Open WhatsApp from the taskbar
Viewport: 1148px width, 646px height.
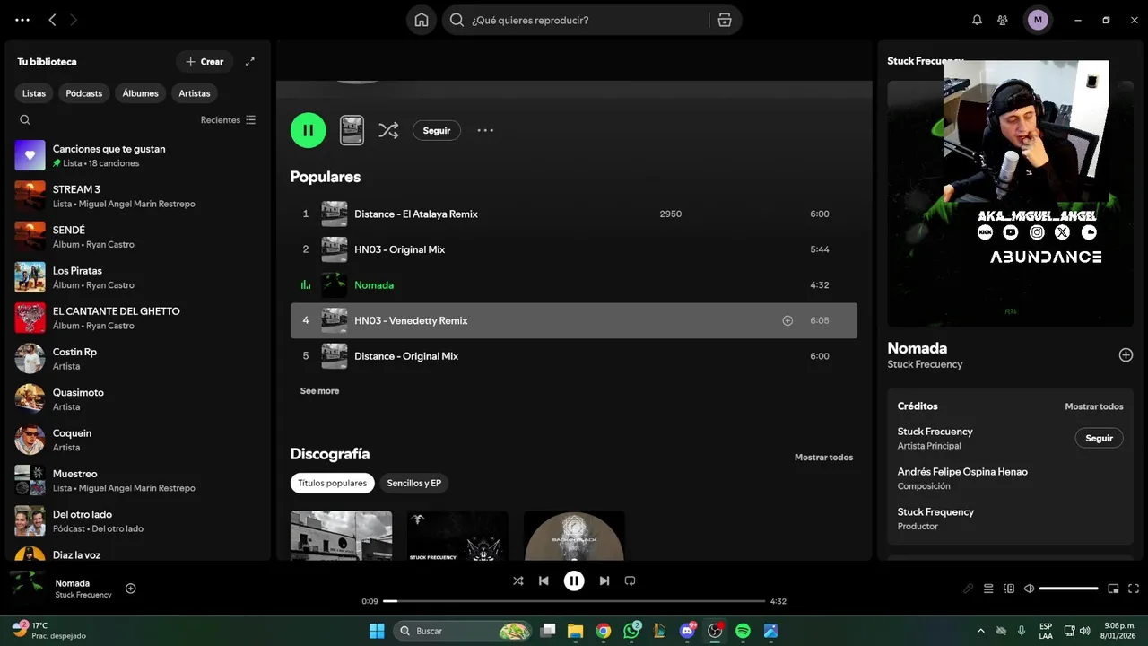(x=632, y=631)
